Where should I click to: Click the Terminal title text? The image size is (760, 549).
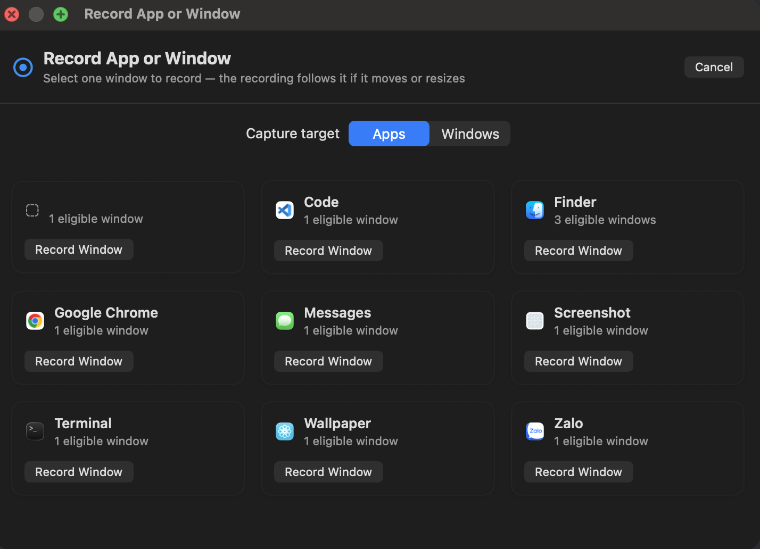83,423
